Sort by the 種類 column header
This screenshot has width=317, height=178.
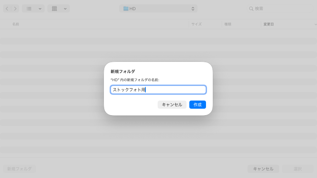tap(228, 24)
